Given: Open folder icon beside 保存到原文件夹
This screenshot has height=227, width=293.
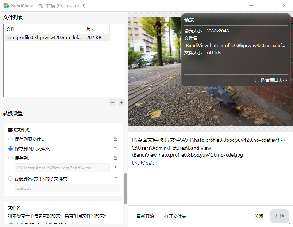Looking at the screenshot, I should pos(116,139).
